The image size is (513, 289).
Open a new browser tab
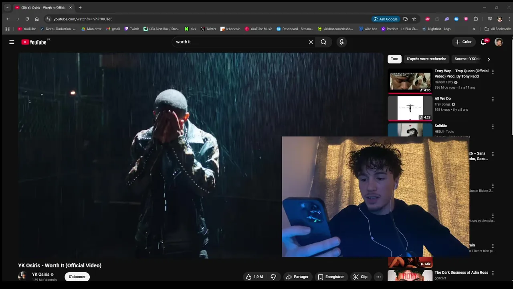point(80,8)
